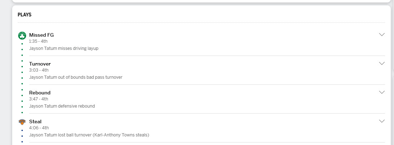
Task: Select the Turnover play title
Action: pos(40,64)
